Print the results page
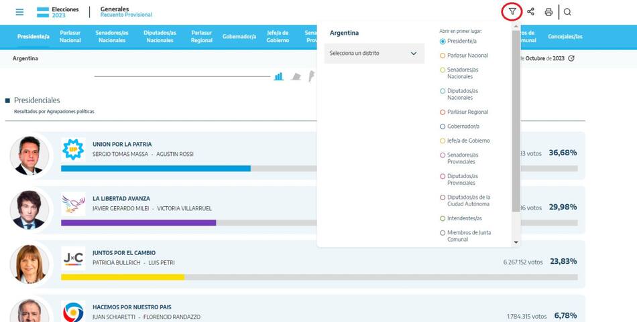The width and height of the screenshot is (637, 322). tap(548, 12)
